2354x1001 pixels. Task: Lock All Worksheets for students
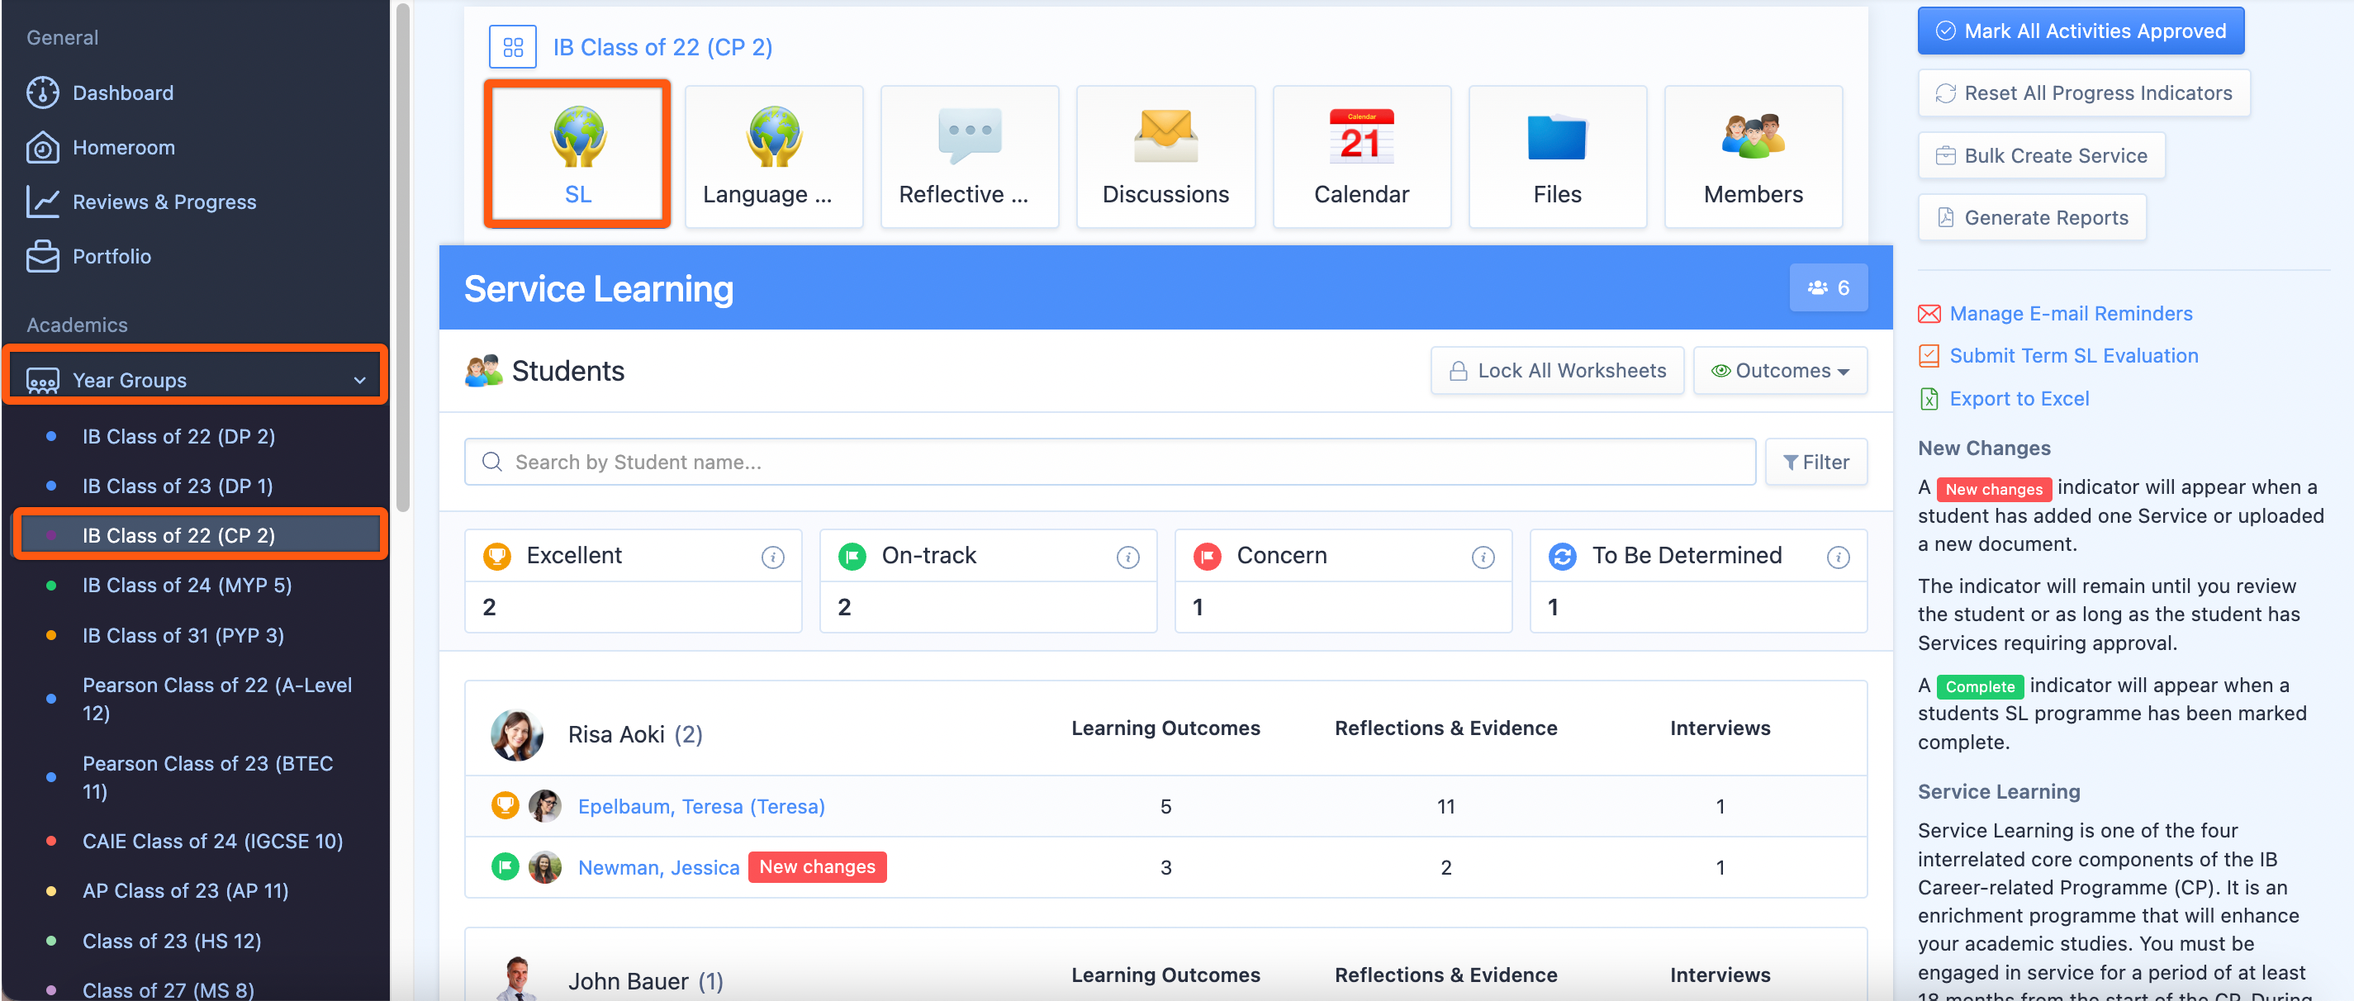(x=1557, y=370)
